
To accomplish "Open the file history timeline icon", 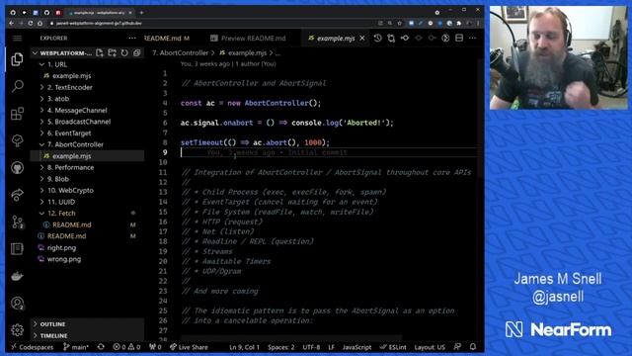I will (x=377, y=38).
